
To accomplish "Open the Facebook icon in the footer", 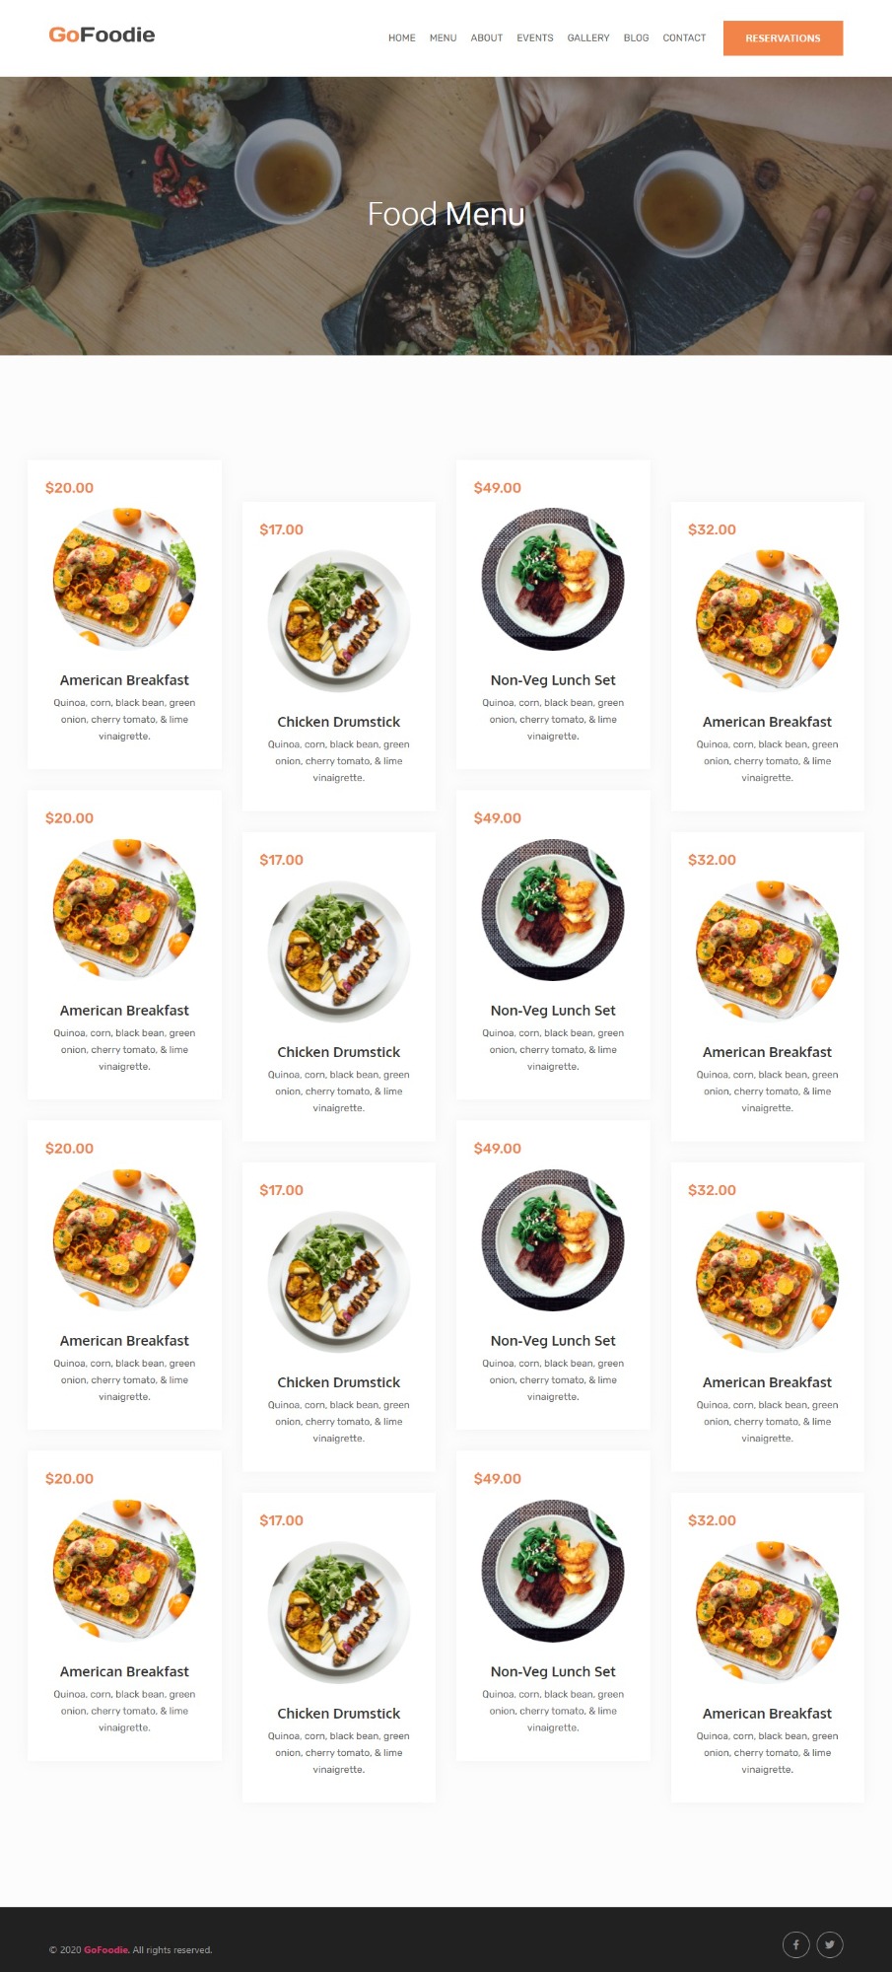I will coord(795,1944).
